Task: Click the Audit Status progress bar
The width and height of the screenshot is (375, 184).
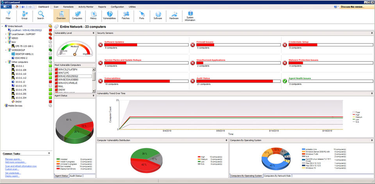Action: click(x=238, y=81)
